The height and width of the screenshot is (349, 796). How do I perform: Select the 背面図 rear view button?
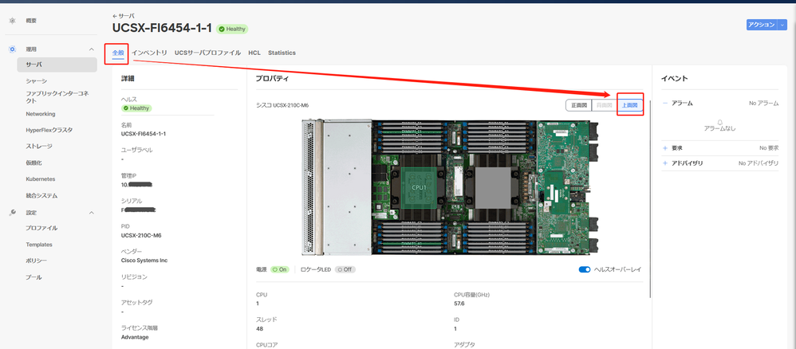tap(605, 105)
